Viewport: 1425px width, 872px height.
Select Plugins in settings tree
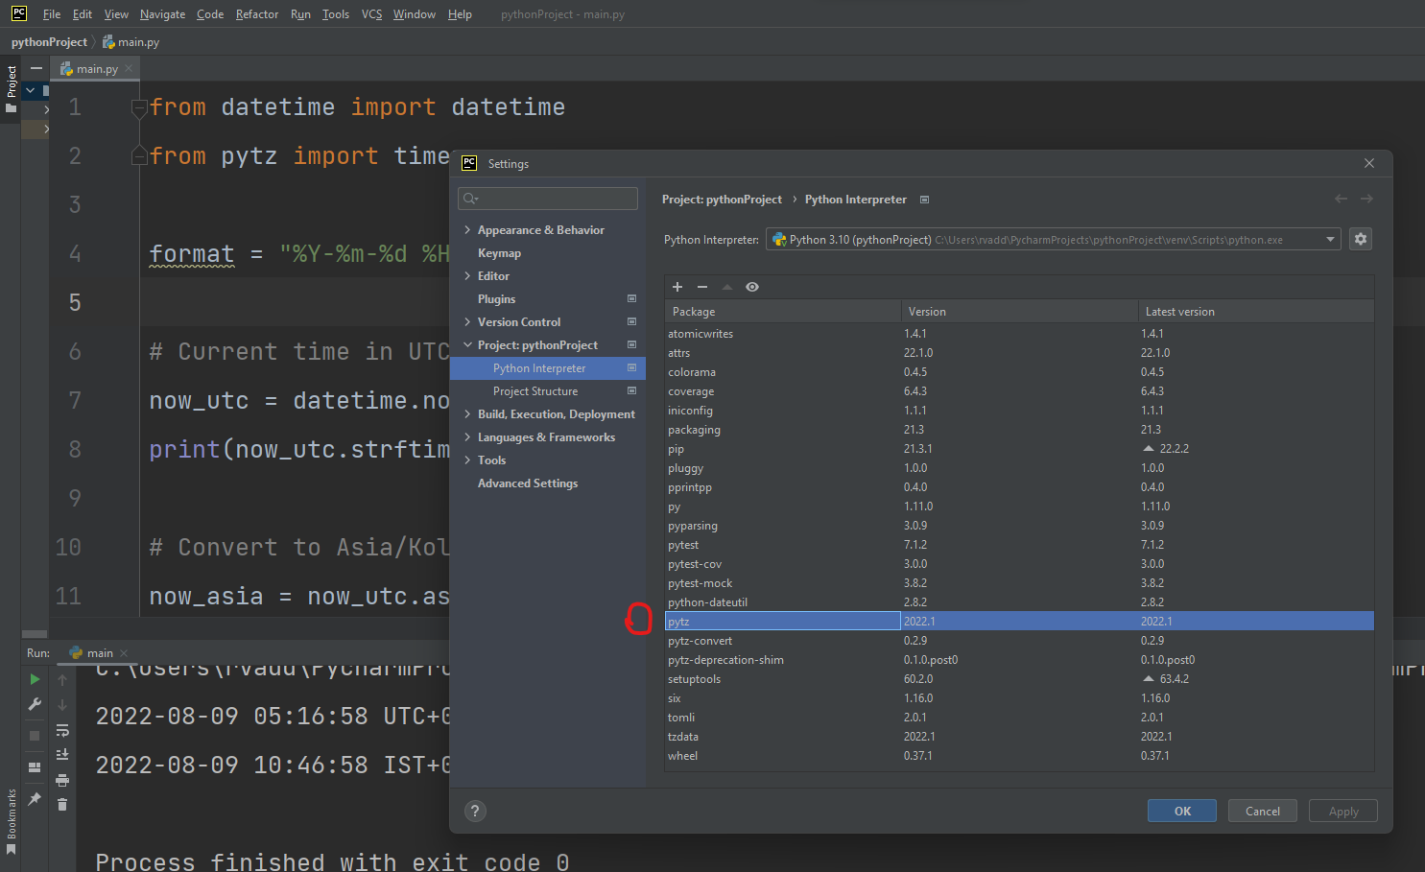click(496, 299)
